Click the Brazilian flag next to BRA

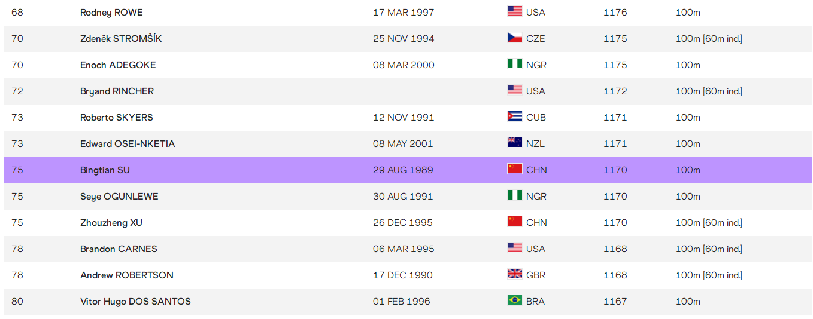pyautogui.click(x=514, y=300)
